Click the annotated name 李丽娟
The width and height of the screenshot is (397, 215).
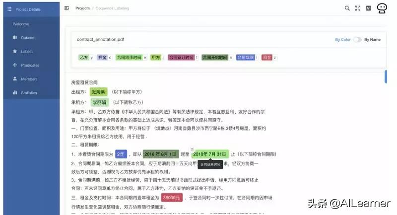click(x=100, y=102)
